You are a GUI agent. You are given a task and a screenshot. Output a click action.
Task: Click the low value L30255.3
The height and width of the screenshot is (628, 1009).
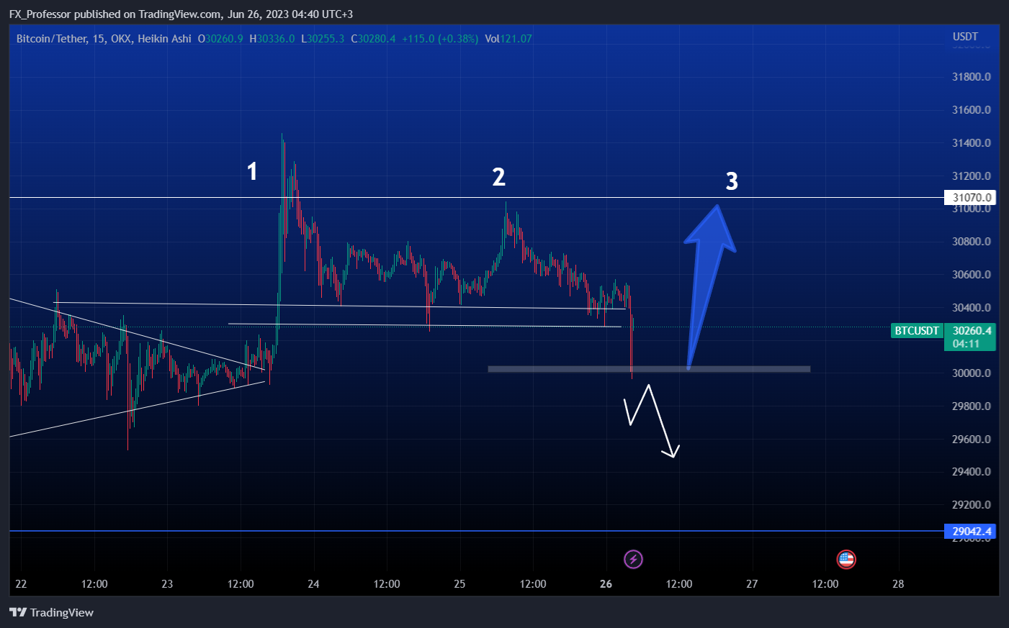323,39
